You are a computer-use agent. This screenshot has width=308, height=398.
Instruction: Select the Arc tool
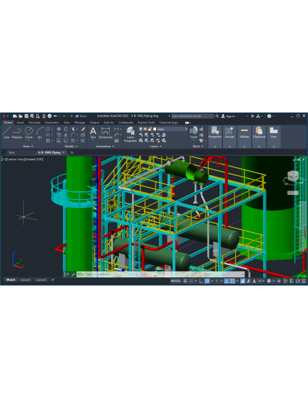click(40, 133)
